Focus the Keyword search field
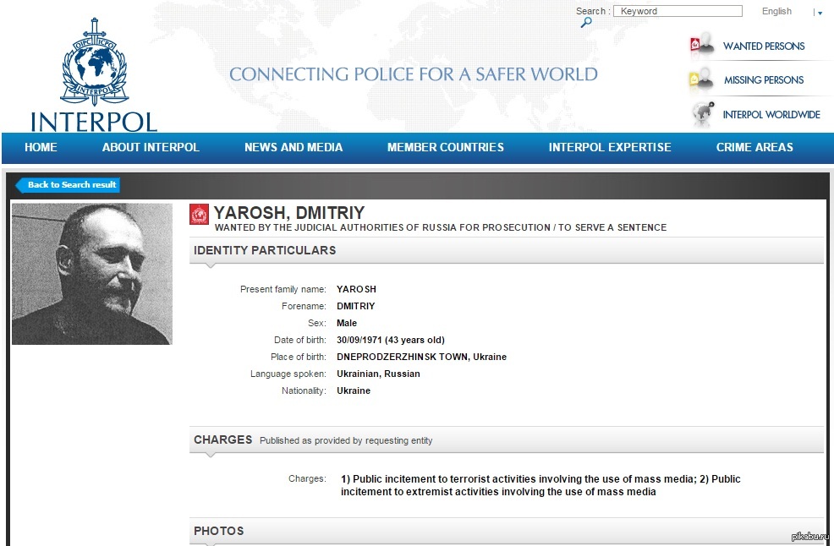The width and height of the screenshot is (834, 546). point(678,11)
